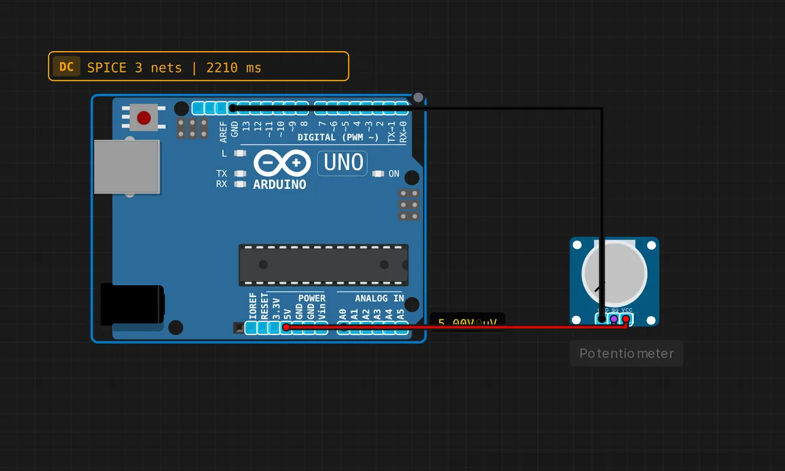Click the UNO board label
The height and width of the screenshot is (471, 785).
[343, 162]
